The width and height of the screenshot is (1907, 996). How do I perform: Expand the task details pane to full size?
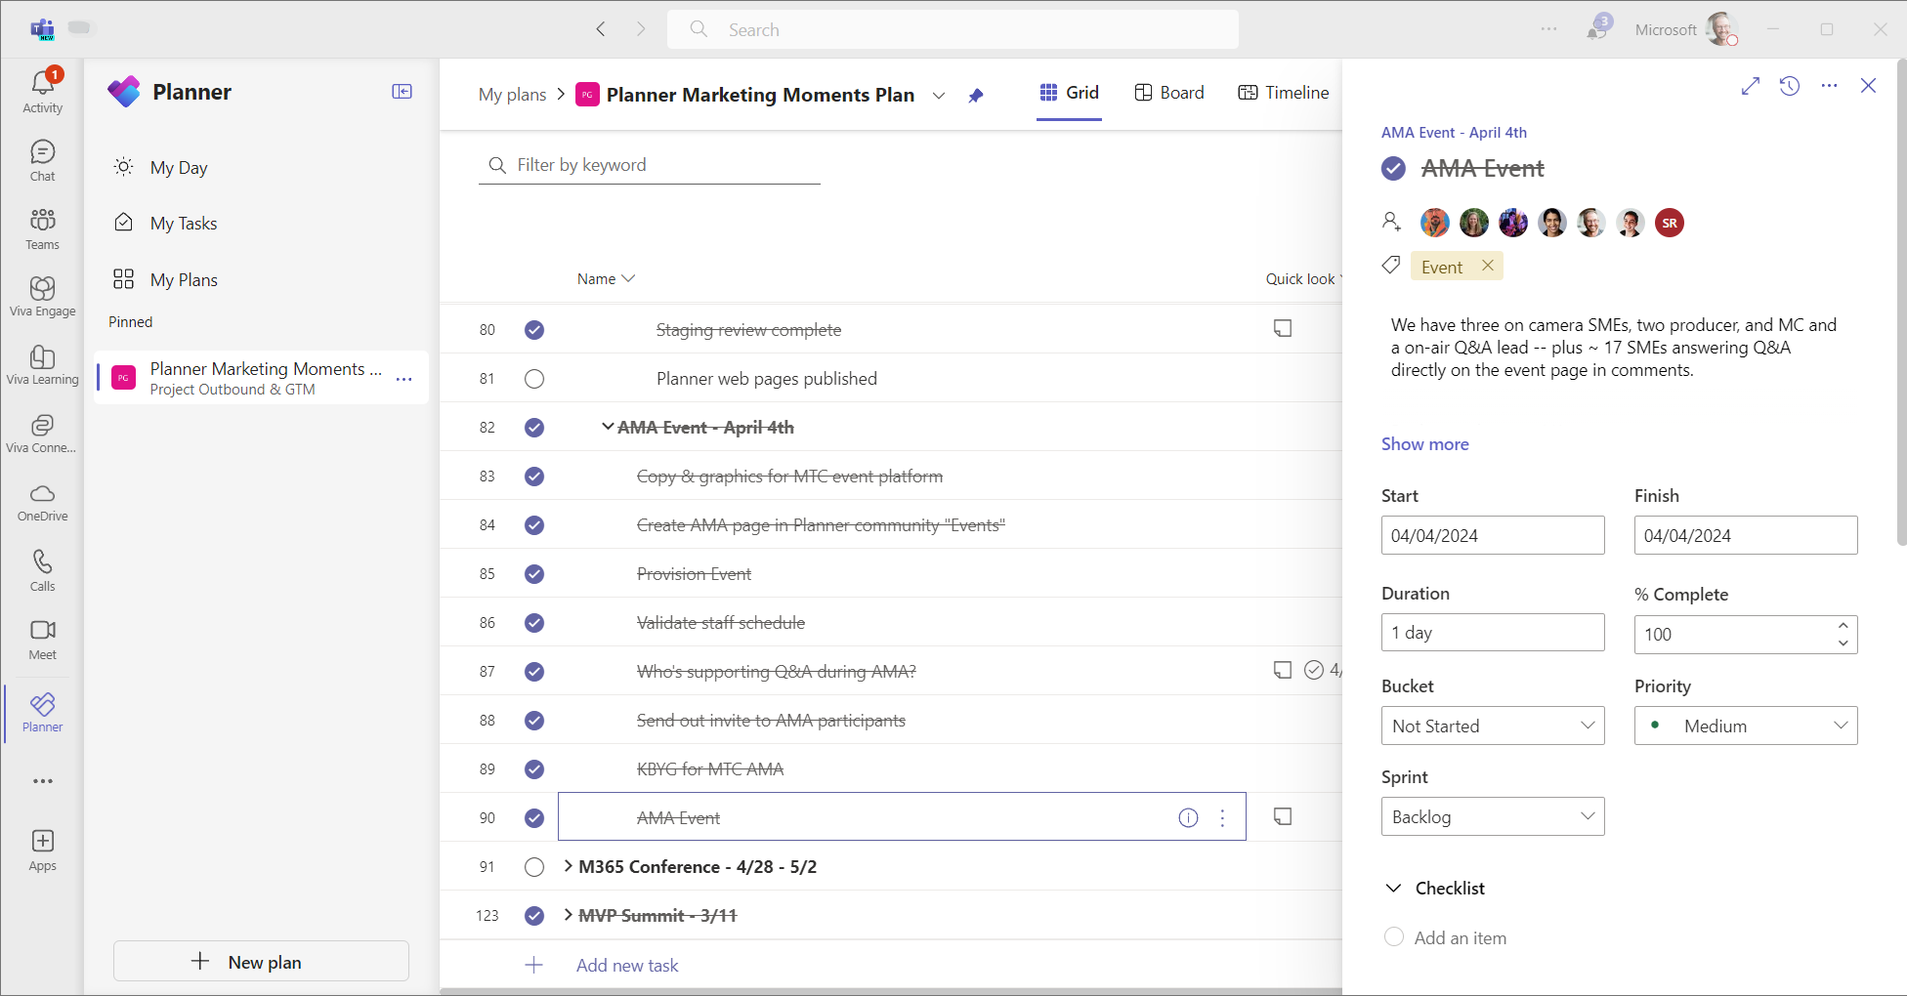(x=1751, y=86)
